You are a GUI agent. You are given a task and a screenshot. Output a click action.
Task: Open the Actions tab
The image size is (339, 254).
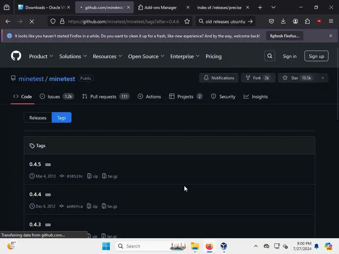tap(149, 97)
